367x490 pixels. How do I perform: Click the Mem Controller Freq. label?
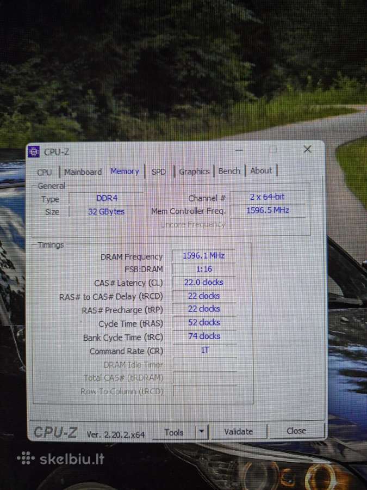188,211
